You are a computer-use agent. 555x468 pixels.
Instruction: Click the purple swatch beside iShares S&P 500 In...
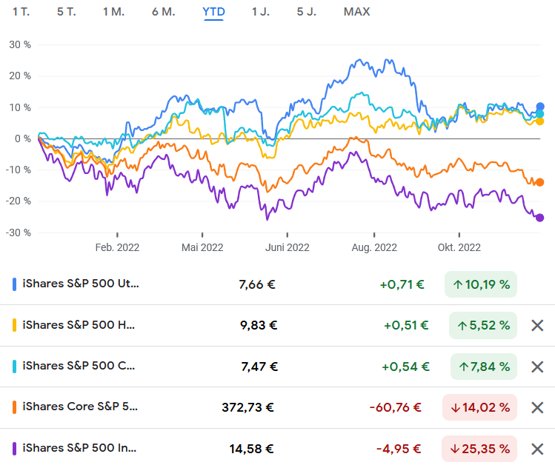click(15, 448)
